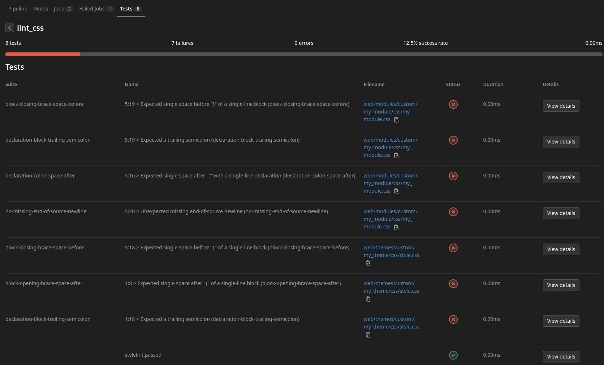Screen dimensions: 604x365
Task: Click the '0.00ms' total duration in summary
Action: coord(594,43)
